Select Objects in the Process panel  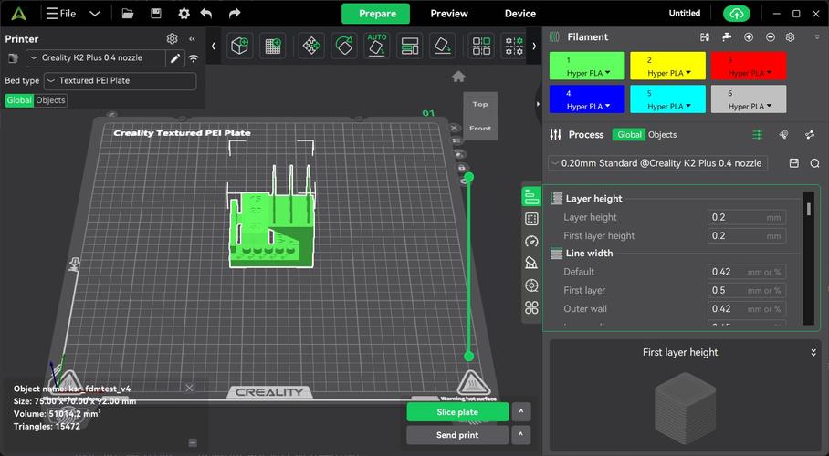coord(663,135)
